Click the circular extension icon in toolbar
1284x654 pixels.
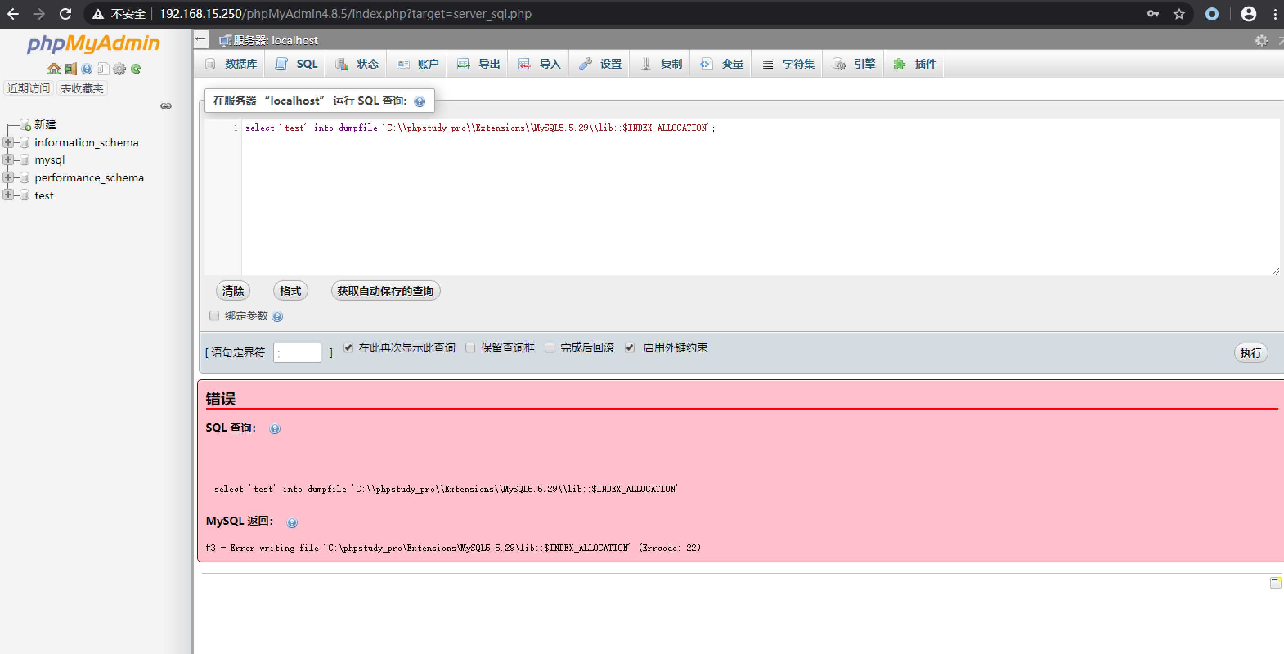pos(1212,14)
